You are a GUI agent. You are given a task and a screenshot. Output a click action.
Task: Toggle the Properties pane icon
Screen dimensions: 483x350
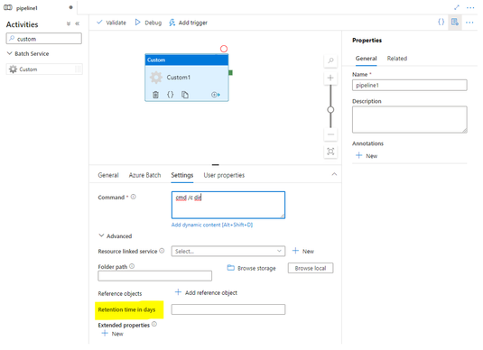click(x=455, y=23)
